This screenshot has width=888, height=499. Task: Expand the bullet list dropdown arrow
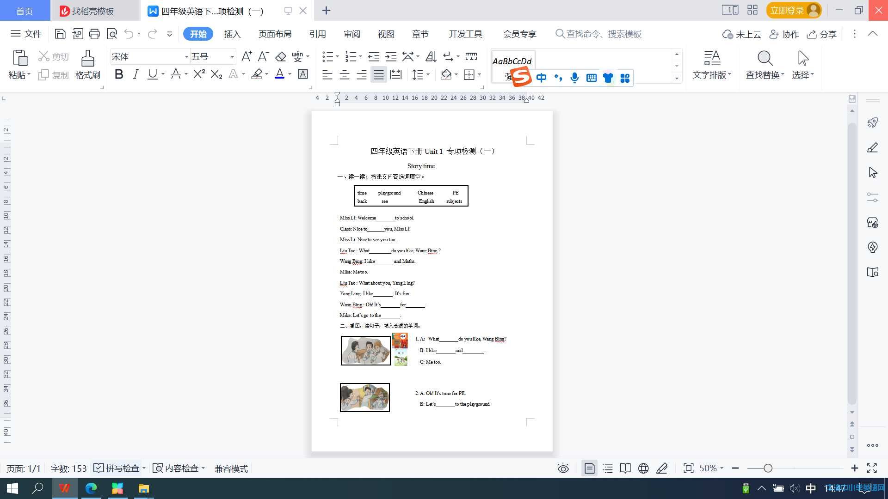[337, 56]
